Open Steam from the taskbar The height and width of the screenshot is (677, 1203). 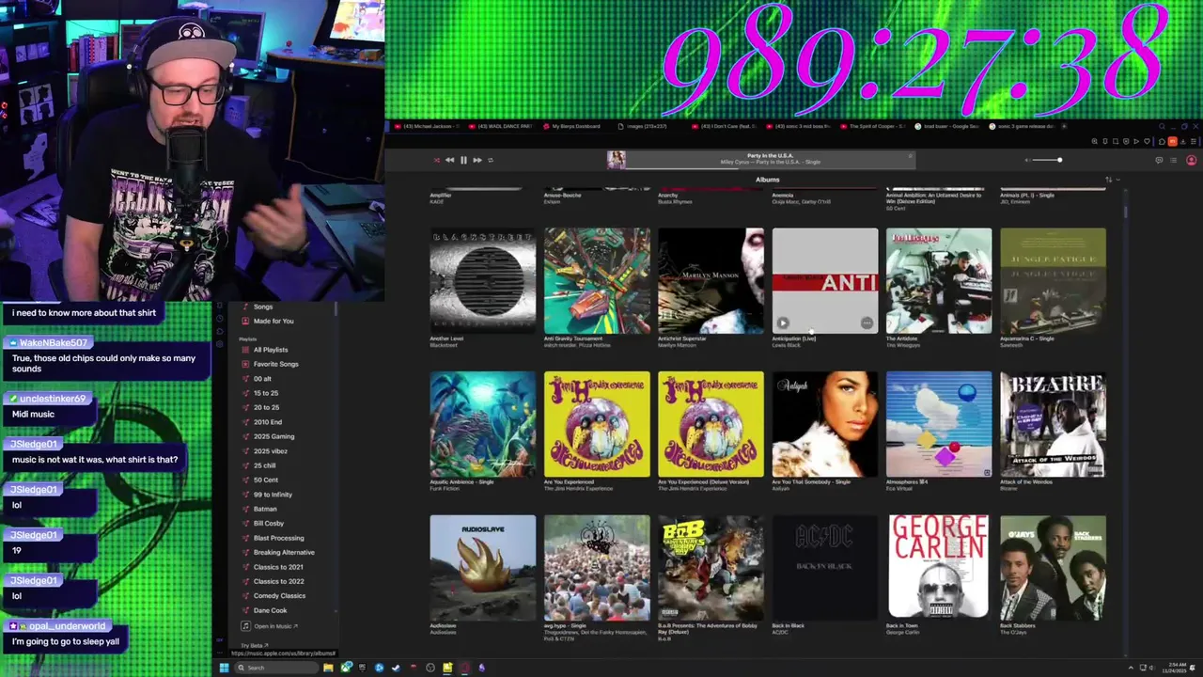coord(396,668)
